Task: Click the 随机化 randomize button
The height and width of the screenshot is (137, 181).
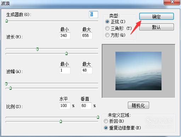Action: [138, 105]
